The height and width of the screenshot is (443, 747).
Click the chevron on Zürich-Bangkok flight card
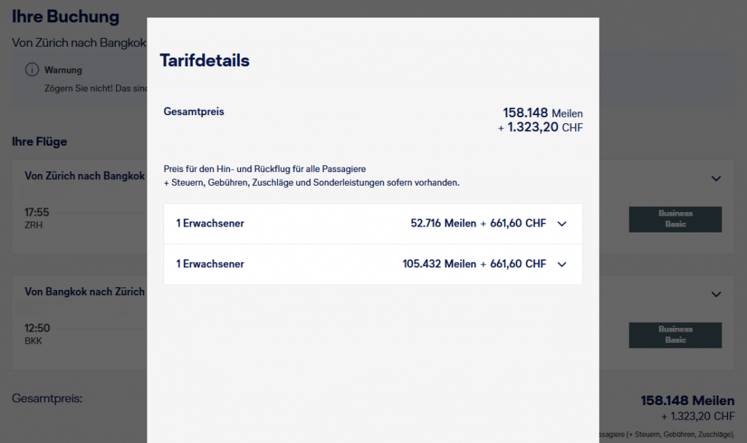coord(716,178)
